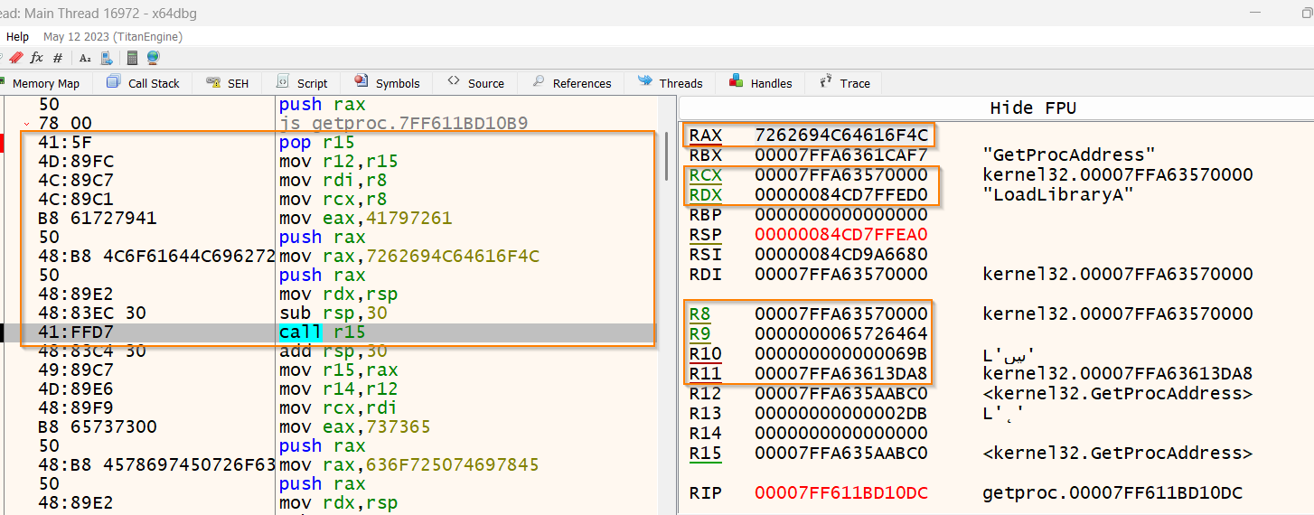The image size is (1314, 515).
Task: Click the red eraser-style toolbar icon
Action: (x=15, y=58)
